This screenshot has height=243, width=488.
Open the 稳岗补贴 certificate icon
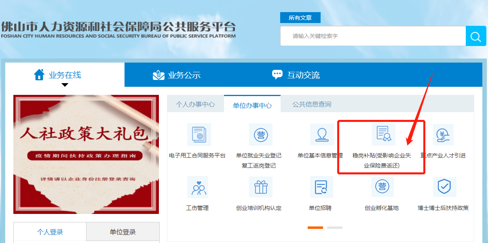coord(383,134)
